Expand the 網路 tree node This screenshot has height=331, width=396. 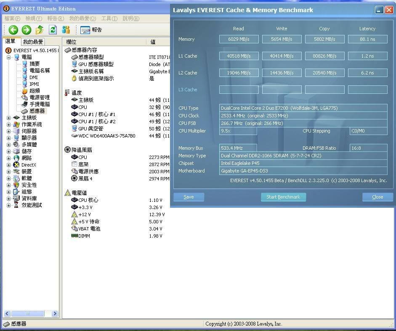tap(8, 158)
